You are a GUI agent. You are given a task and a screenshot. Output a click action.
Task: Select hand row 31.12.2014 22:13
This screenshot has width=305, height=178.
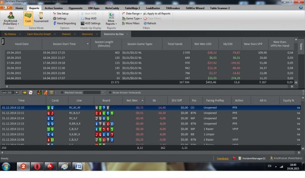pyautogui.click(x=150, y=124)
